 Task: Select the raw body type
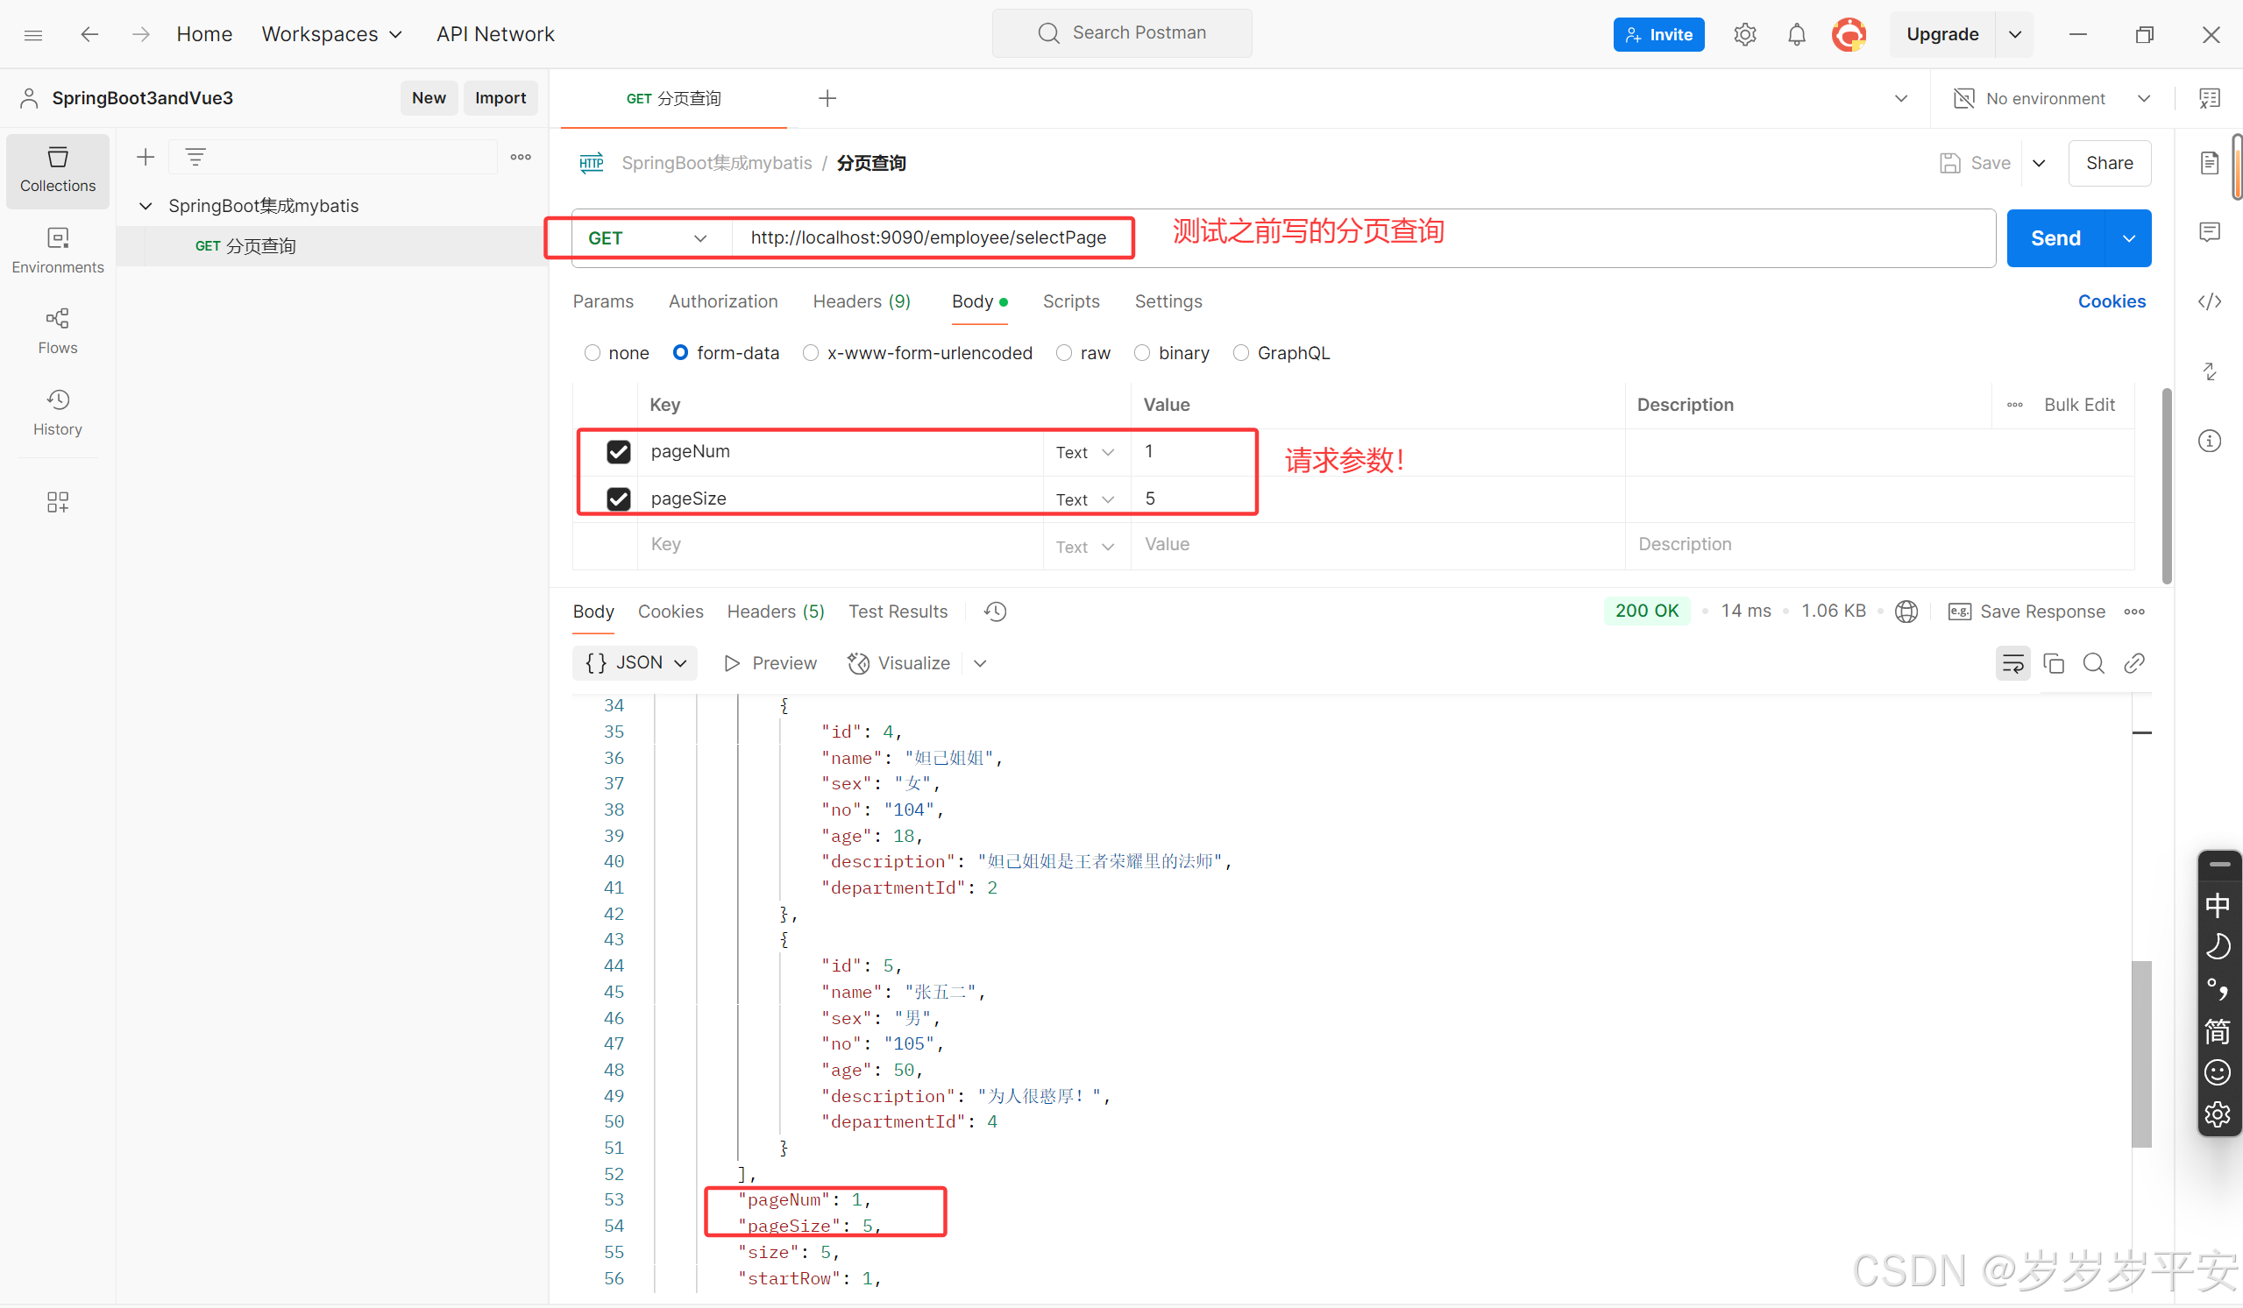point(1063,352)
